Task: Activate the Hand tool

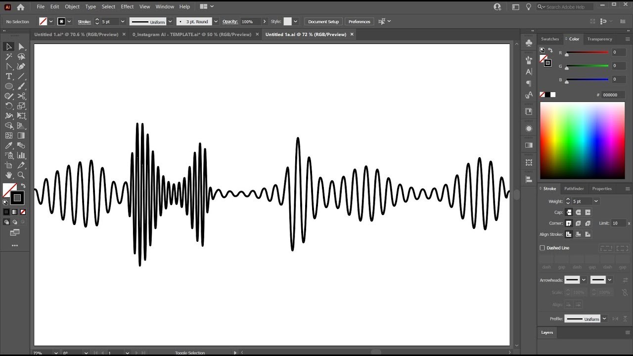Action: point(9,175)
